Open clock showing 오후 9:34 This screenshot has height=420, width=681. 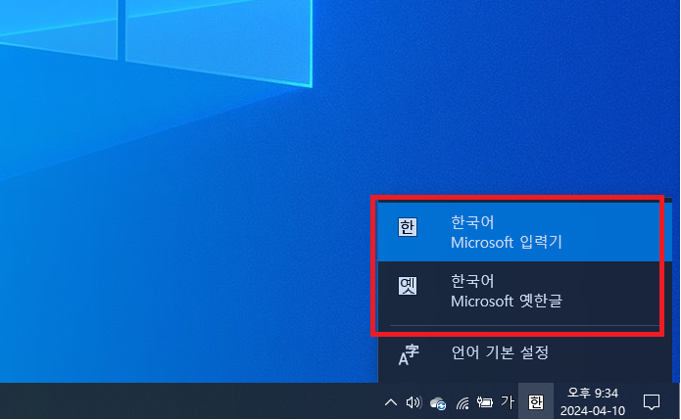click(593, 401)
